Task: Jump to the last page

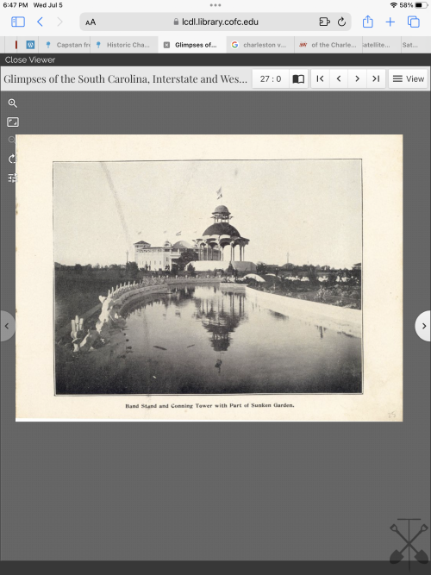Action: [376, 78]
